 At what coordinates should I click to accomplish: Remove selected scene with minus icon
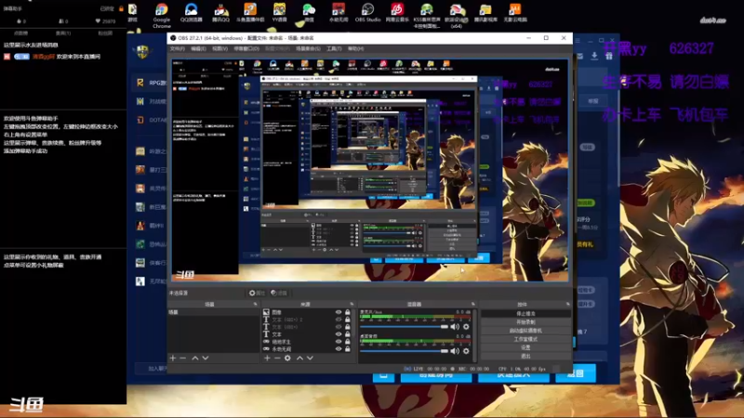pyautogui.click(x=182, y=359)
